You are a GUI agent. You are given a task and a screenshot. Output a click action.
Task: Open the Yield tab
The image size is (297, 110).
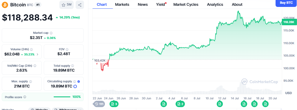point(161,5)
